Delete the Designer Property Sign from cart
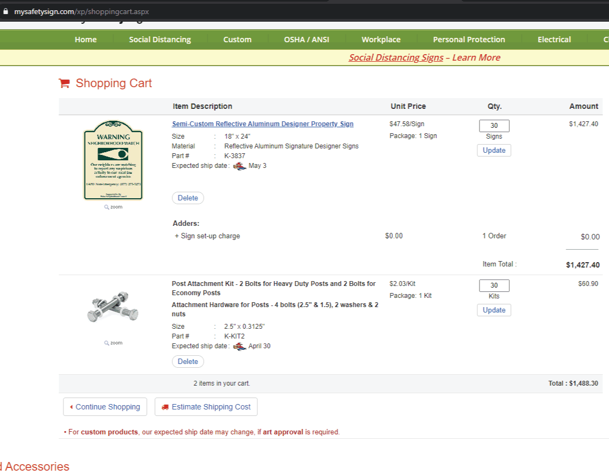This screenshot has height=475, width=609. click(187, 198)
